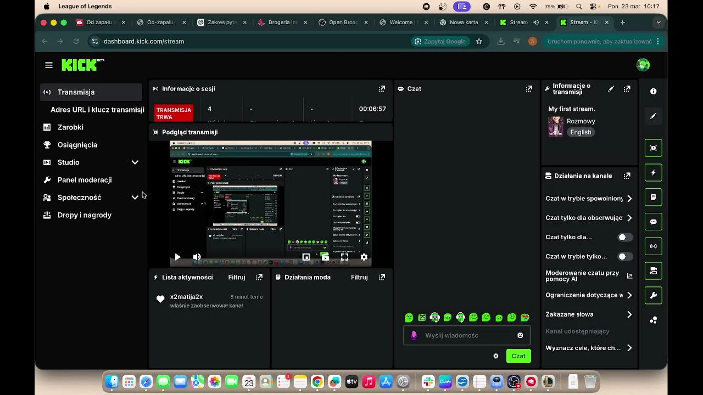Viewport: 703px width, 395px height.
Task: Open Spotlight search in the menu bar
Action: [x=579, y=7]
